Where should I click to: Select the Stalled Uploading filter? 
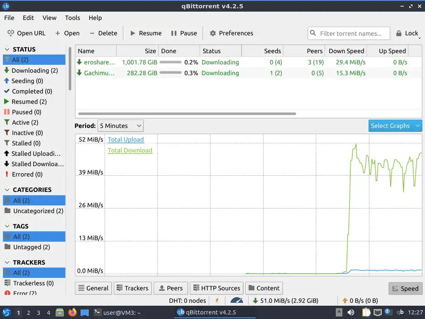[34, 154]
